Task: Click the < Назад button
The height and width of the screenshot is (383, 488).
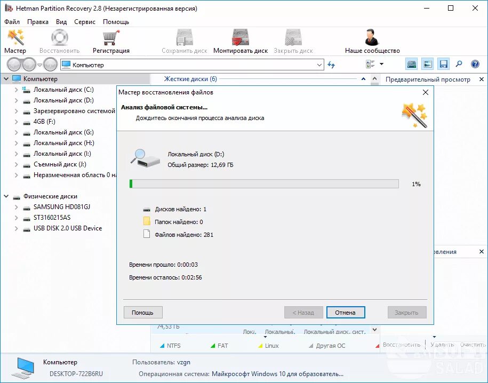Action: point(303,312)
